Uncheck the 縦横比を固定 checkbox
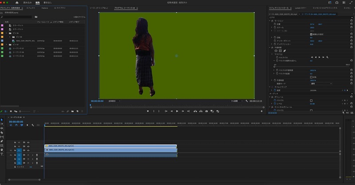 [311, 34]
